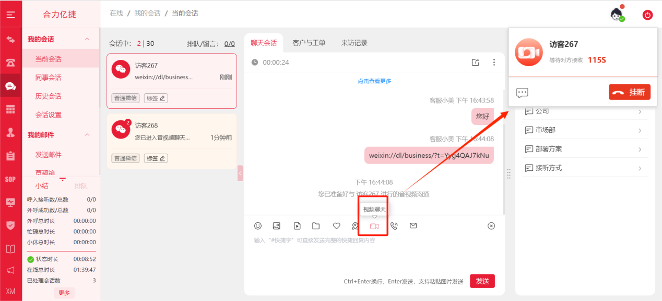The height and width of the screenshot is (301, 662).
Task: Hang up the call with 挂断 button
Action: [630, 92]
